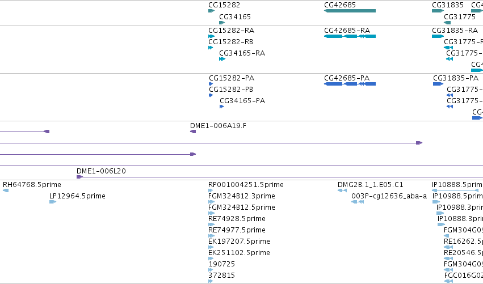Select EST RE74977.5prime label
This screenshot has width=483, height=284.
[x=237, y=230]
